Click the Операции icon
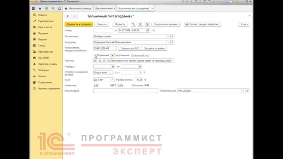The image size is (283, 159). [34, 70]
